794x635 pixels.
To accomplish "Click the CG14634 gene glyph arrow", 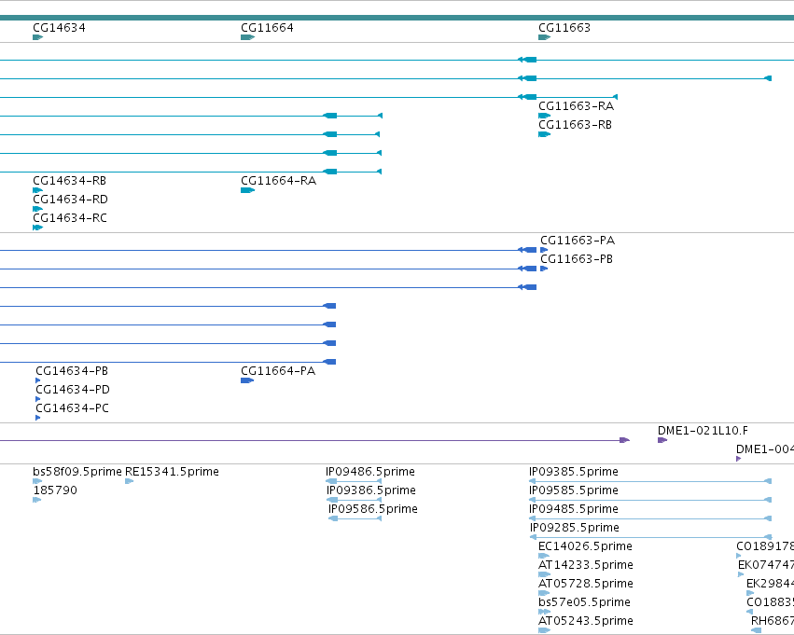I will coord(38,37).
